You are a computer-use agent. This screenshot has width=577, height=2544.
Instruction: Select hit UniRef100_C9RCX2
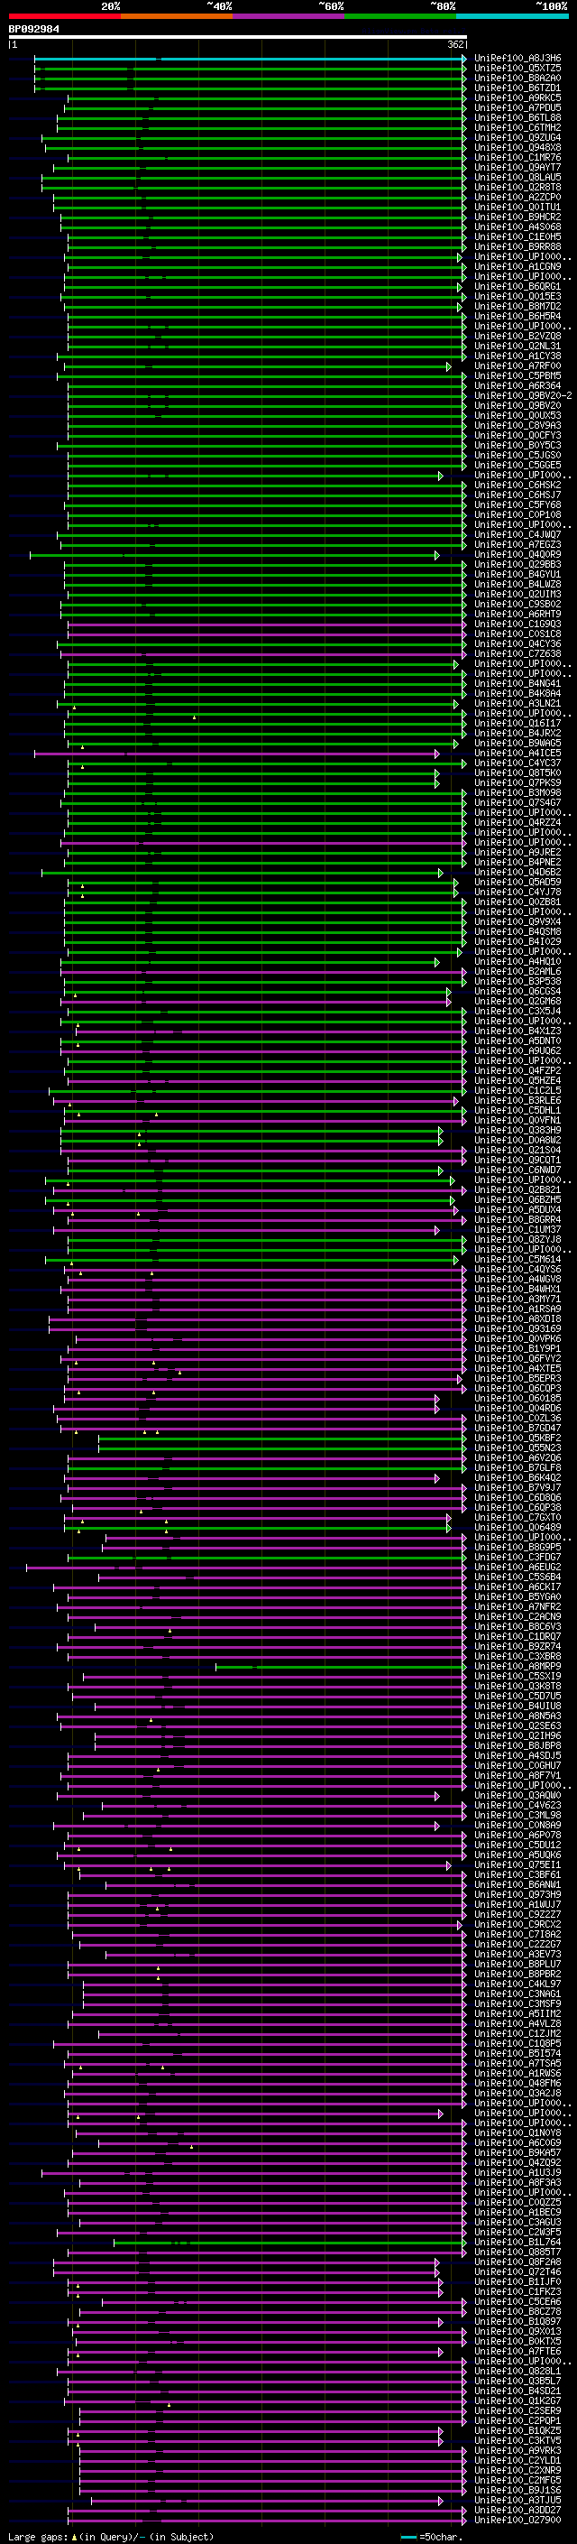517,1924
